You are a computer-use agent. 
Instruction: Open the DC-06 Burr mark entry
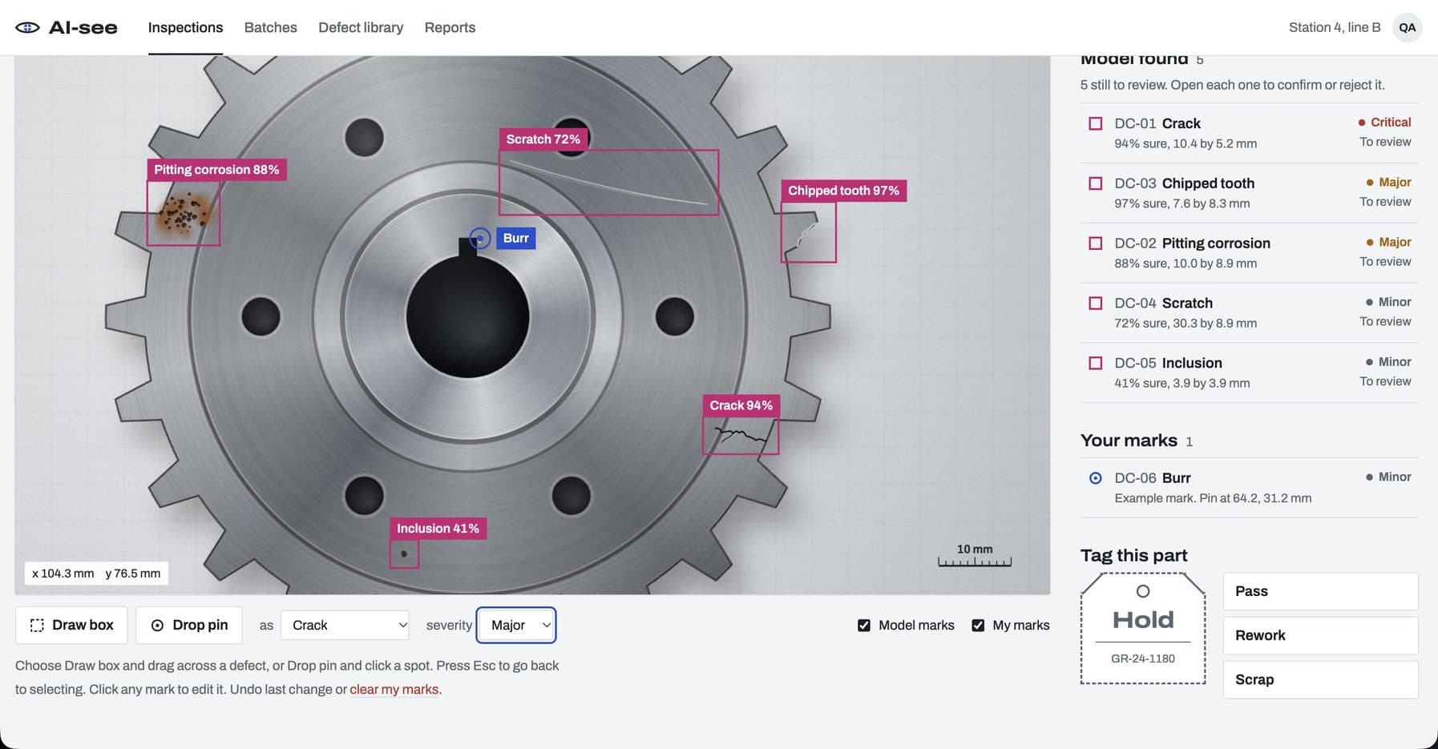1249,487
